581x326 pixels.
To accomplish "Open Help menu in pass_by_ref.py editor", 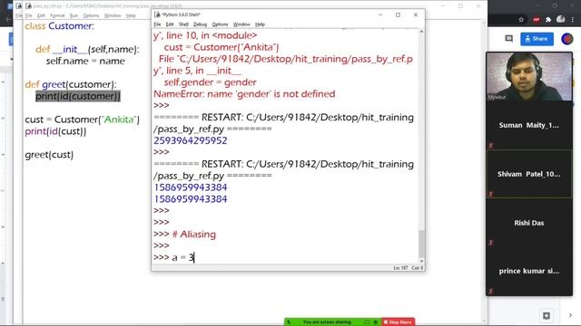I will point(131,15).
